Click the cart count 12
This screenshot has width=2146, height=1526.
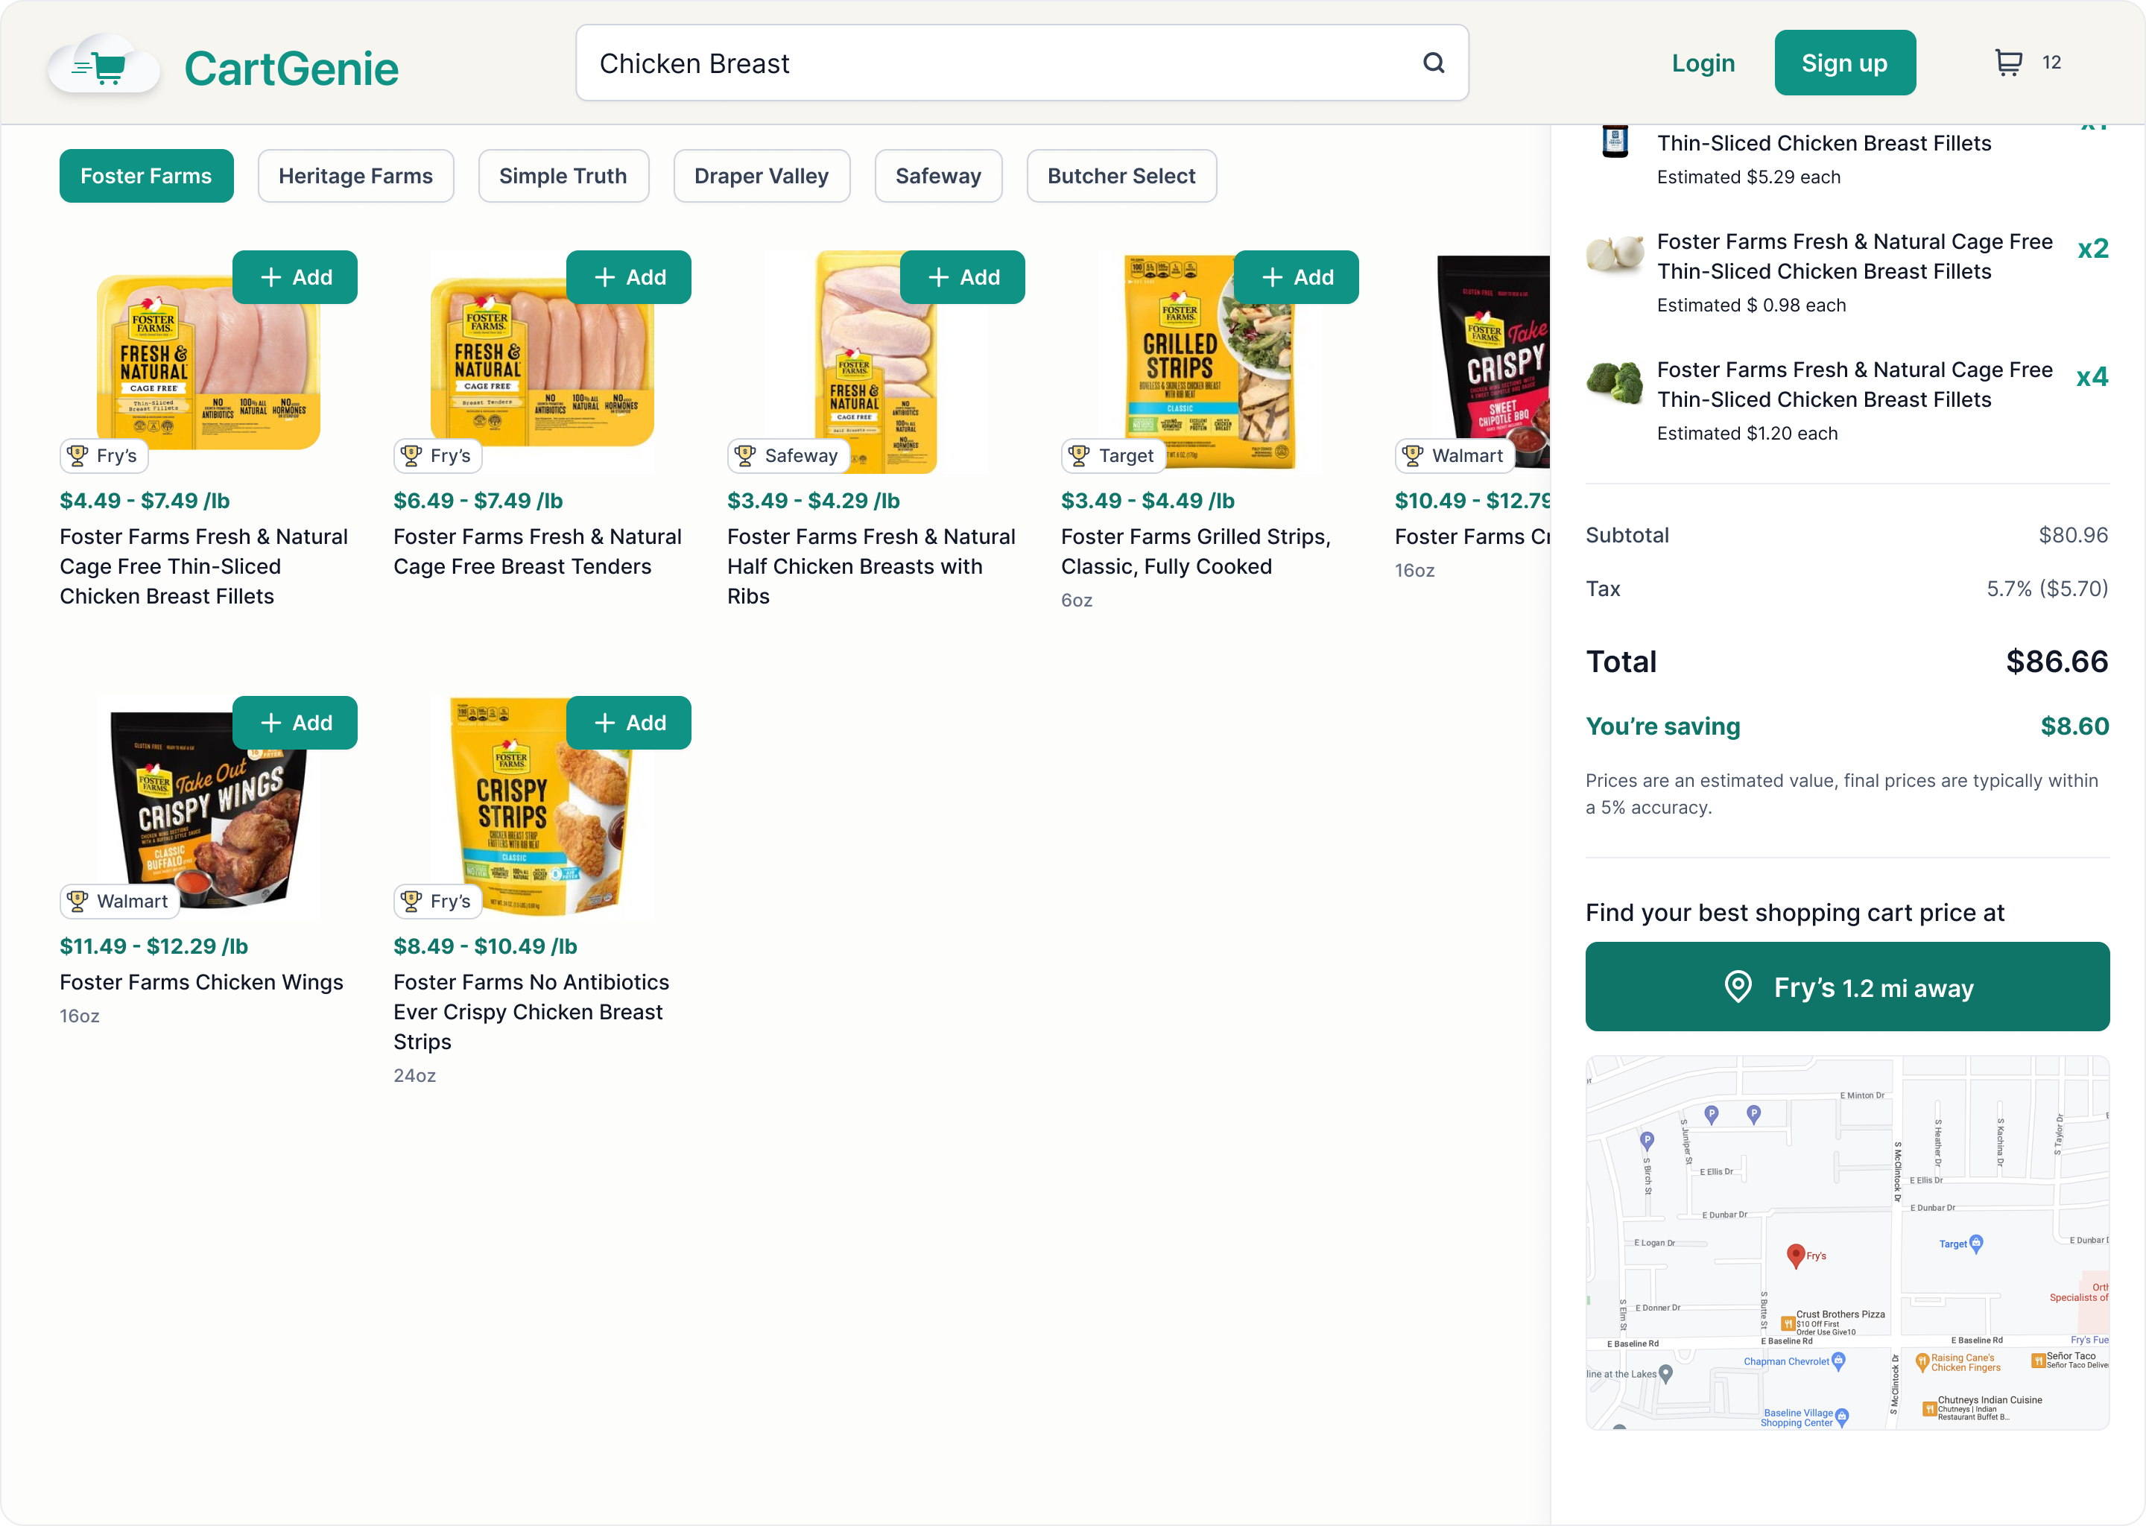(2051, 62)
